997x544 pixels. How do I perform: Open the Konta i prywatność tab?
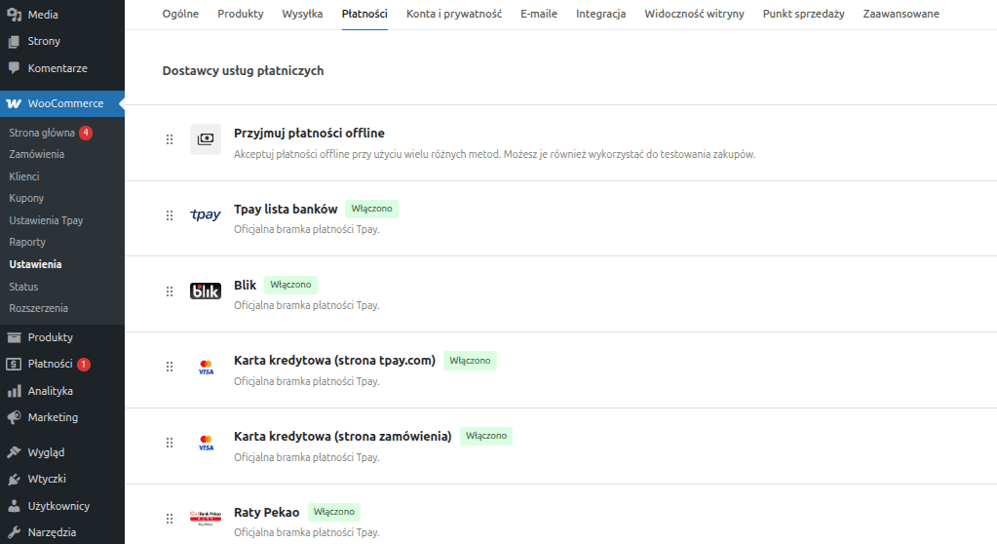(x=454, y=15)
